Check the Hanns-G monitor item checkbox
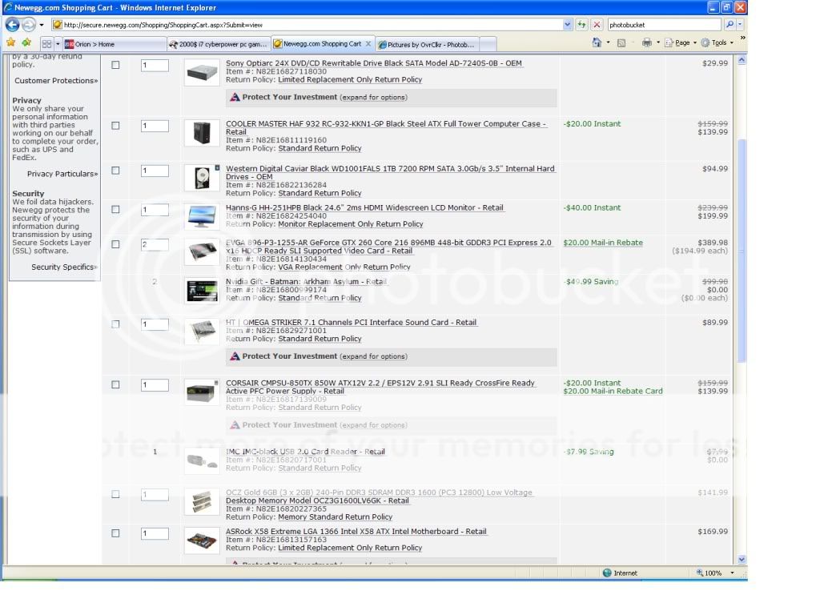Screen dimensions: 820x615 click(x=115, y=209)
